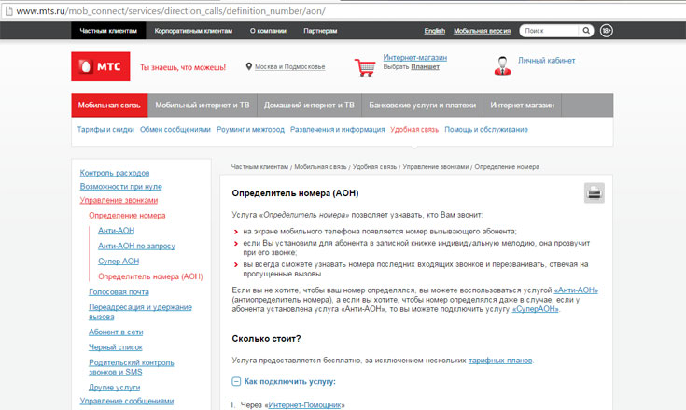Open 'Роуминг и межгород' submenu item
The image size is (686, 410).
pyautogui.click(x=250, y=130)
